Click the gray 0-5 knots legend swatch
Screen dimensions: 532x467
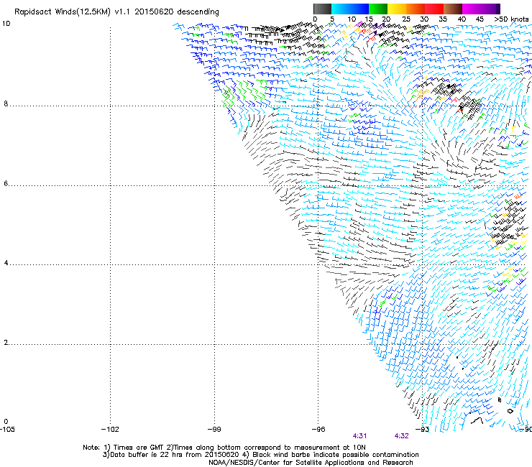pyautogui.click(x=322, y=9)
